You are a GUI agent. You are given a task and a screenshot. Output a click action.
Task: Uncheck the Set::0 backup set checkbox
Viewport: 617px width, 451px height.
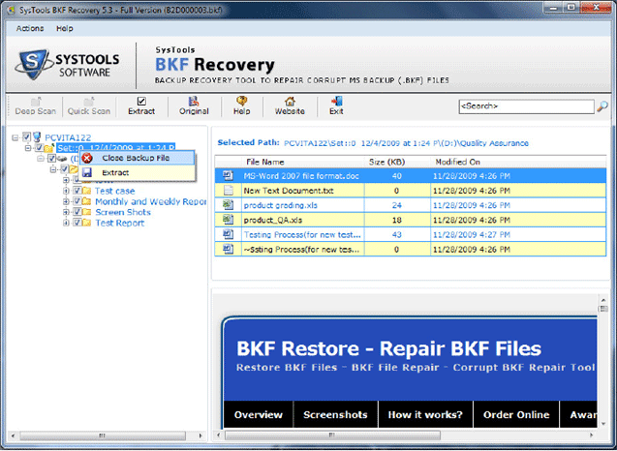point(39,148)
